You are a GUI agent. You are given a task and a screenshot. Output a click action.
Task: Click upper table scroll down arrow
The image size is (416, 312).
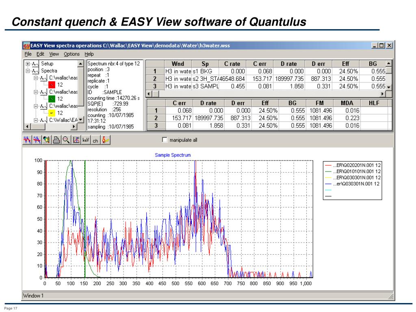pyautogui.click(x=389, y=87)
